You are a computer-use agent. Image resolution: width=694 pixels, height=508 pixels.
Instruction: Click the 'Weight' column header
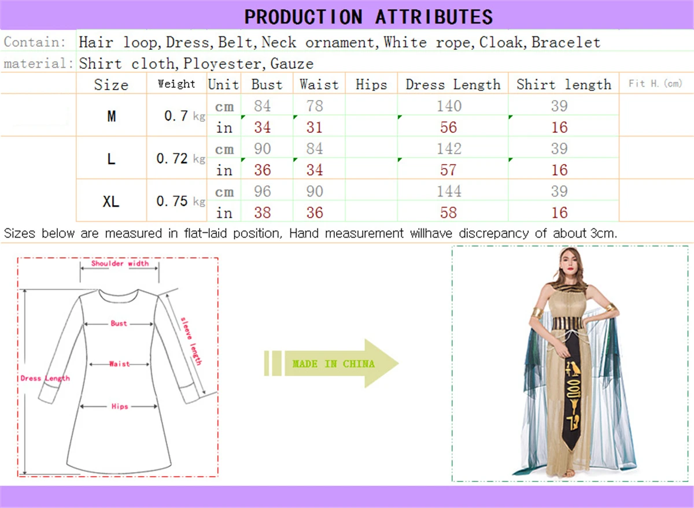176,84
